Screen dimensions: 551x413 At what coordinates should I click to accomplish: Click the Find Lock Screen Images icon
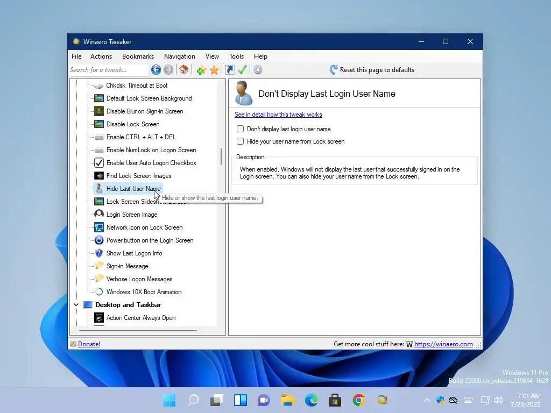[x=99, y=176]
